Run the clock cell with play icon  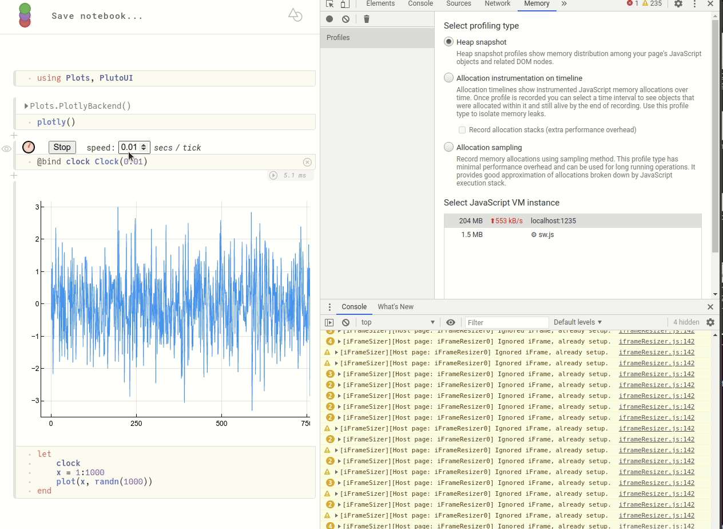click(x=273, y=175)
